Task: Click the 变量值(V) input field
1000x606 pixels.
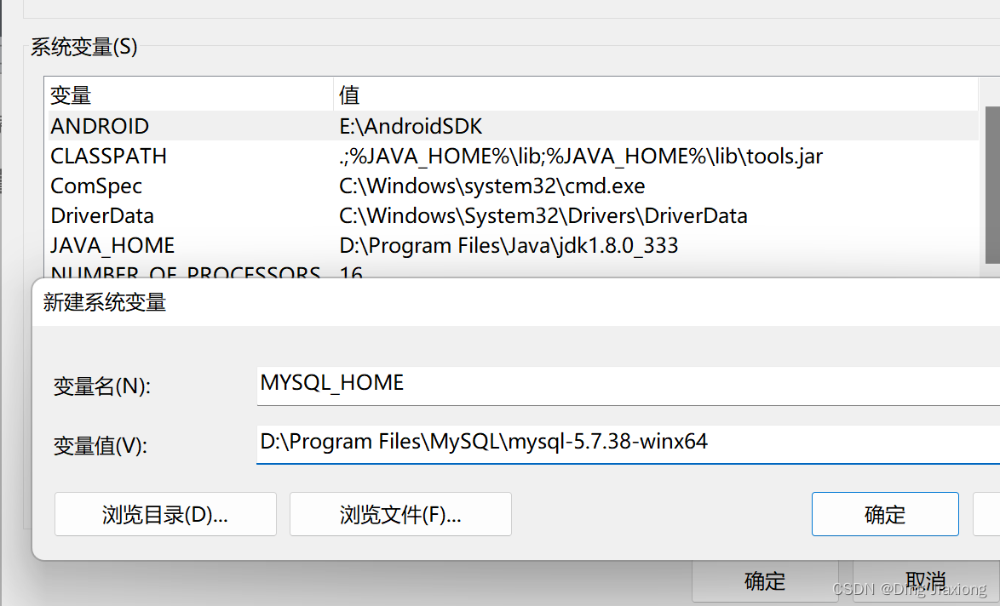Action: (511, 442)
